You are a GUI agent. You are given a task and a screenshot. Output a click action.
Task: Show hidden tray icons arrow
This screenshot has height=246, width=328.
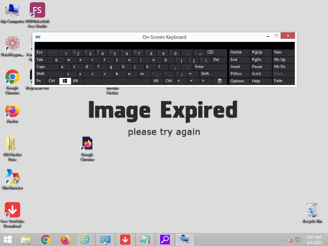282,240
